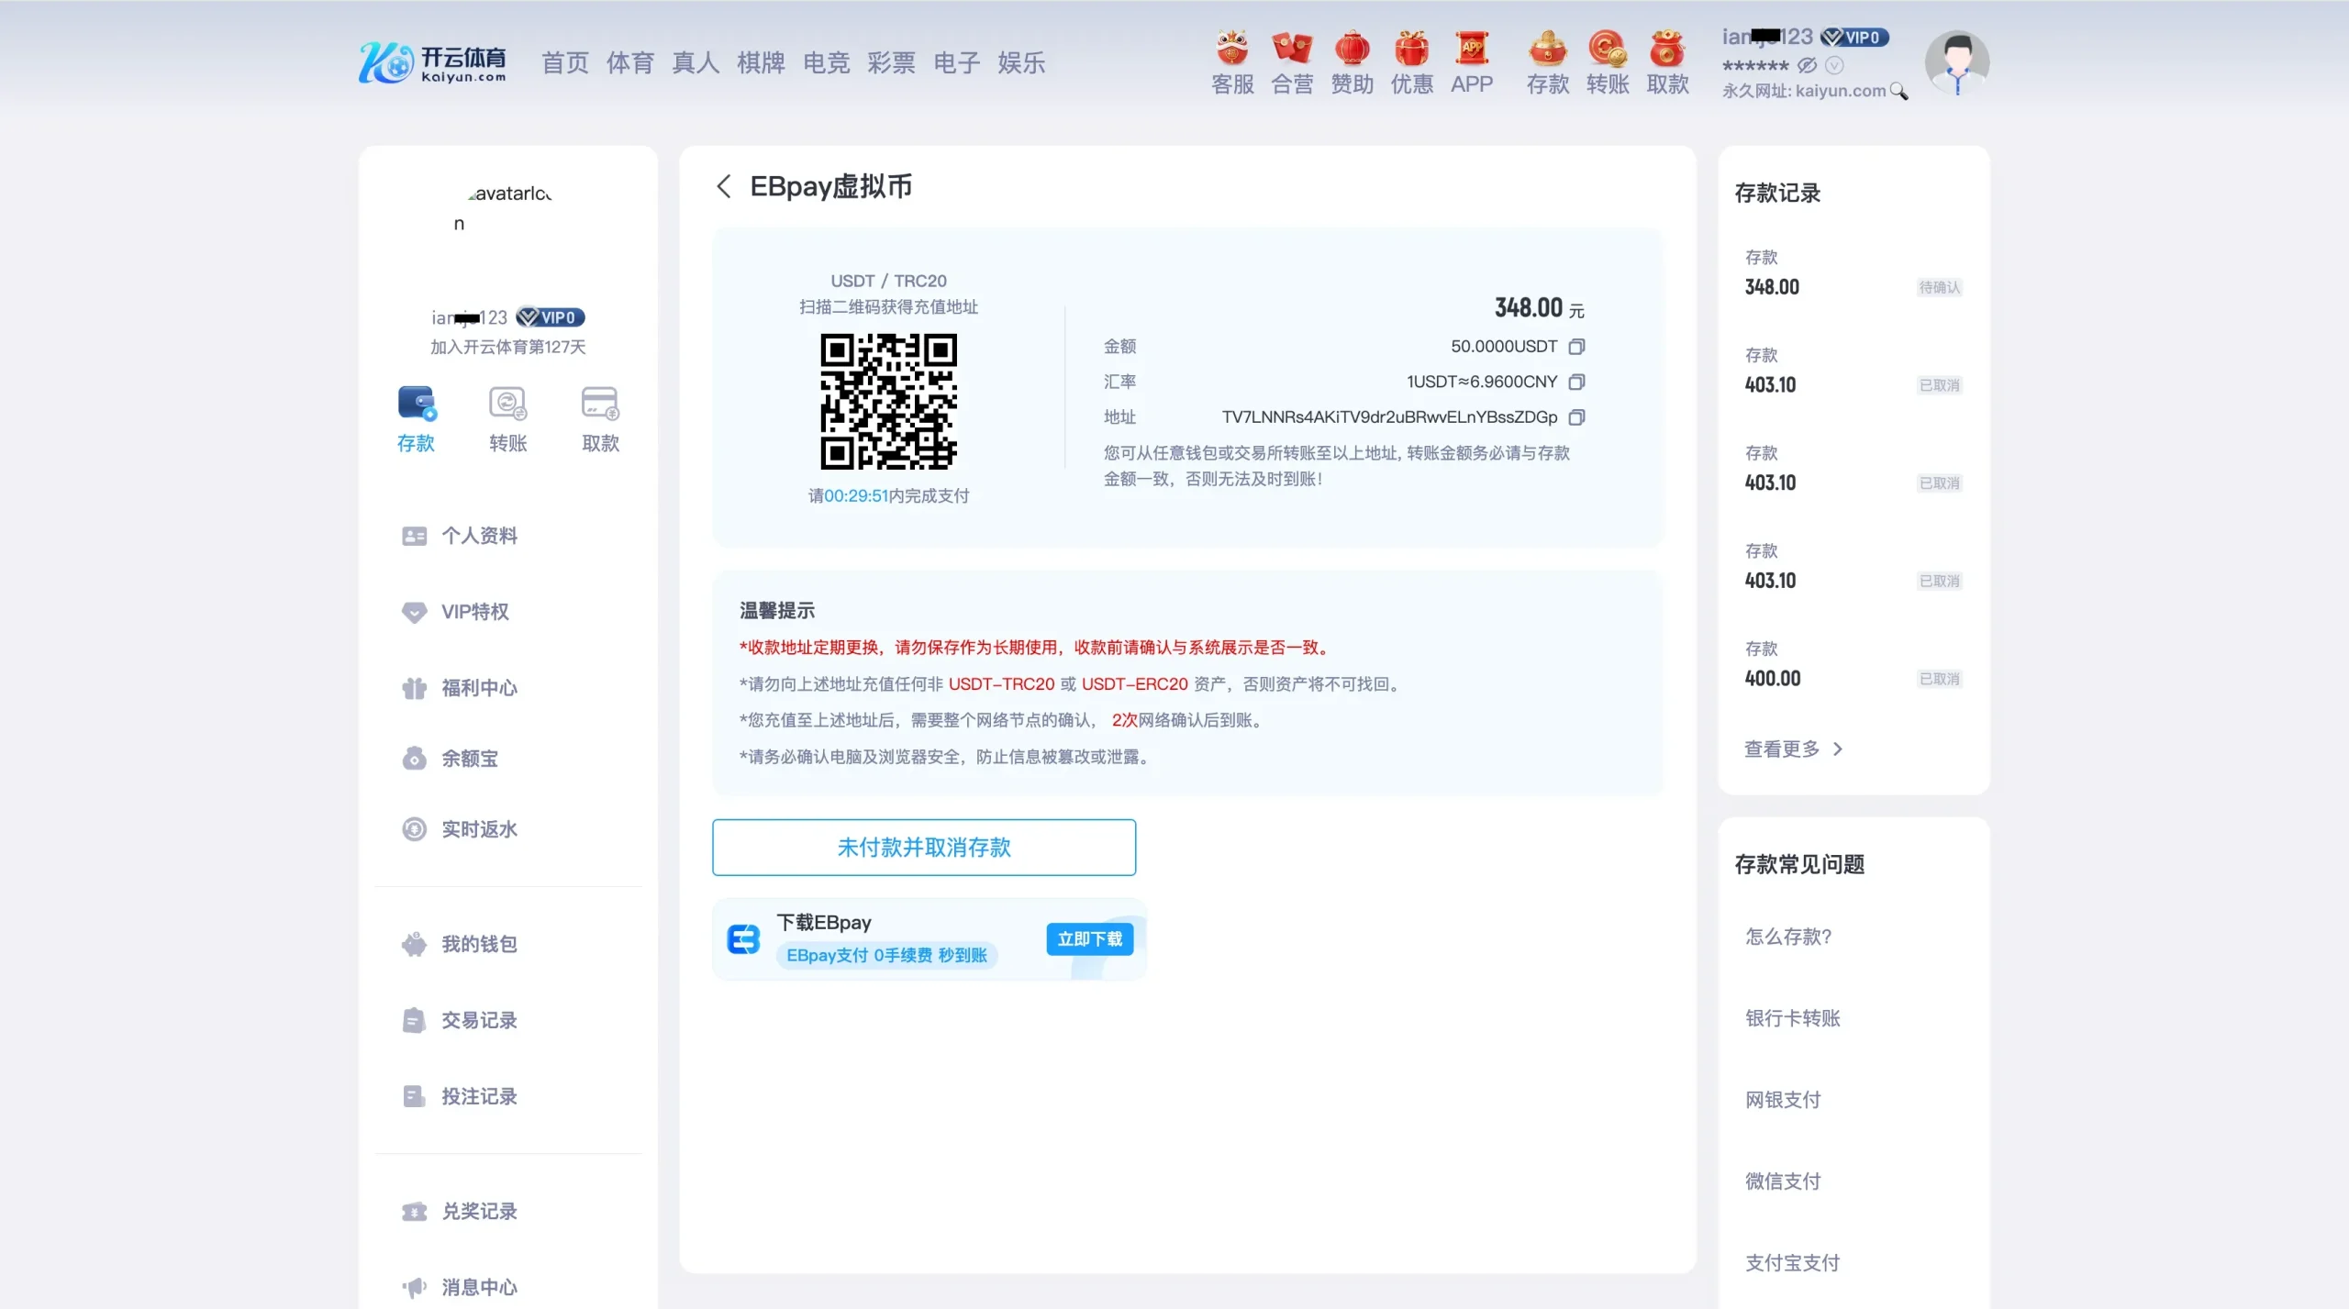Expand the account dropdown arrow in header
The image size is (2349, 1309).
(1834, 65)
